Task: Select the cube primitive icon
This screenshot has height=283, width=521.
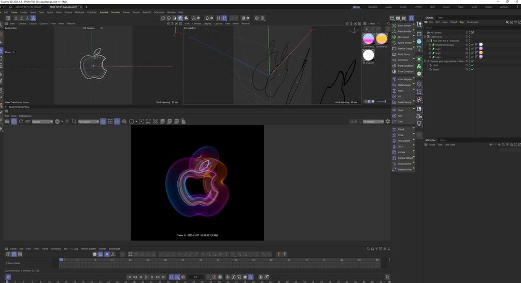Action: coord(419,41)
